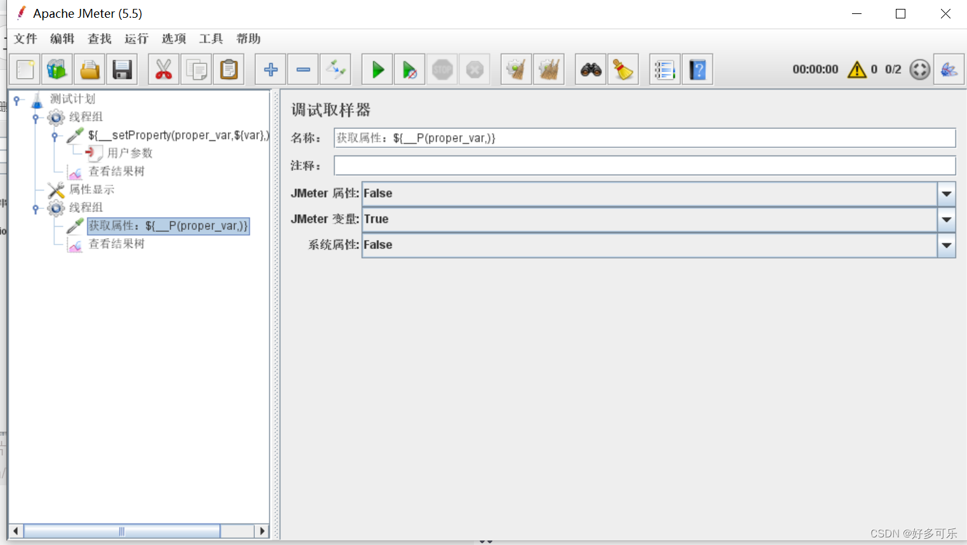Screen dimensions: 967x545
Task: Select the 获取属性: ${__P(proper_var,)} sampler
Action: tap(168, 226)
